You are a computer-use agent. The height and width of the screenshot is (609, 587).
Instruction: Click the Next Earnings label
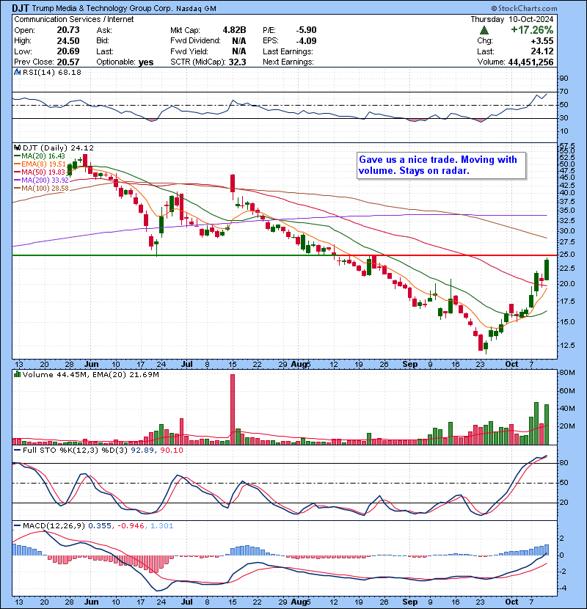point(288,62)
